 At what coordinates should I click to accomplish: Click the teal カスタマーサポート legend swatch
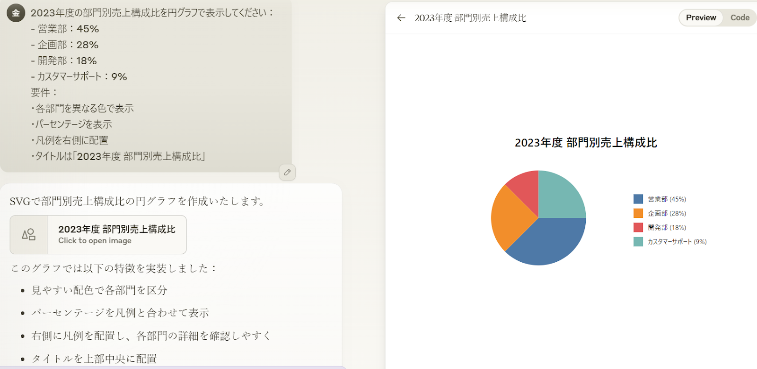tap(638, 241)
